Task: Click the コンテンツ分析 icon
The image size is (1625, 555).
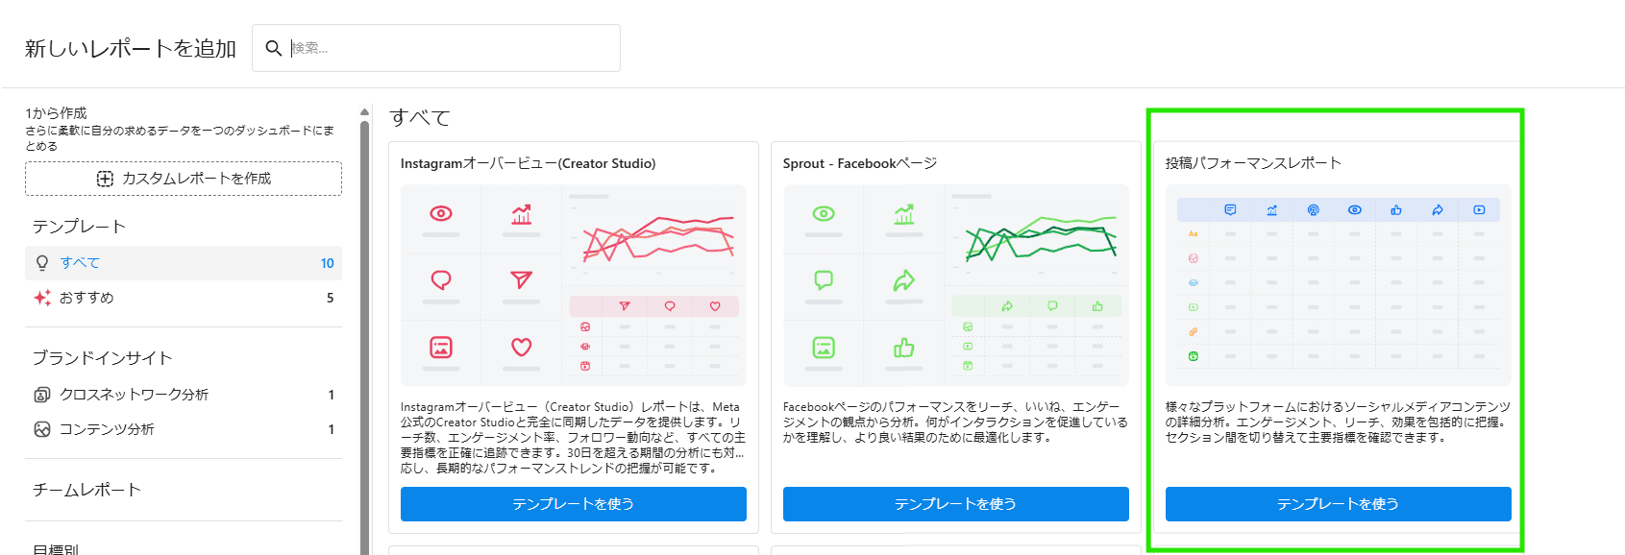Action: pos(42,429)
